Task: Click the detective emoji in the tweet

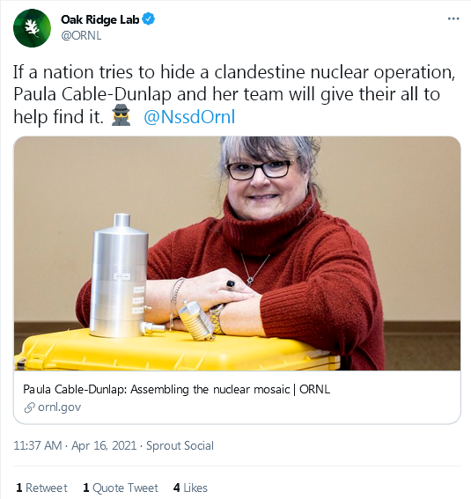Action: 121,115
